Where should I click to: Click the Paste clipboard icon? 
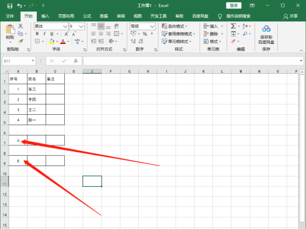[10, 29]
